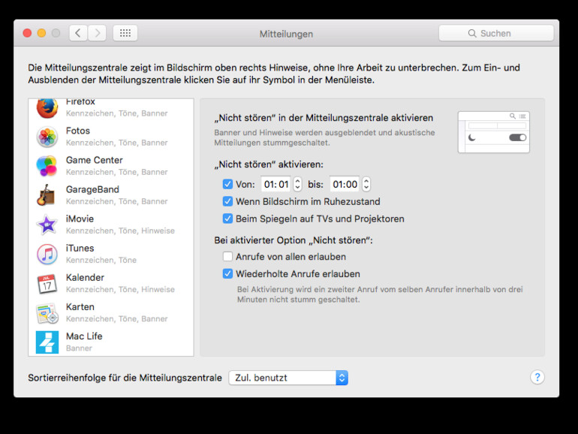The height and width of the screenshot is (434, 578).
Task: Select the iTunes music note icon
Action: click(x=47, y=254)
